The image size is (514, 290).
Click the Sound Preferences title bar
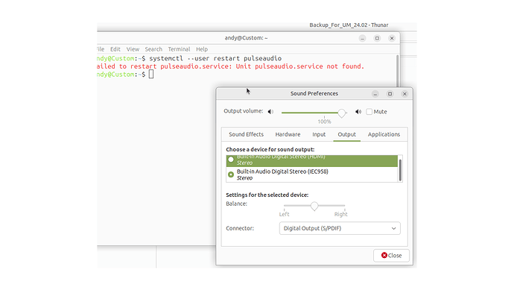(314, 93)
